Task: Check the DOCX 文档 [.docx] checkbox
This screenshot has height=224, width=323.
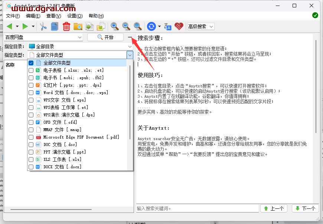Action: [x=31, y=167]
